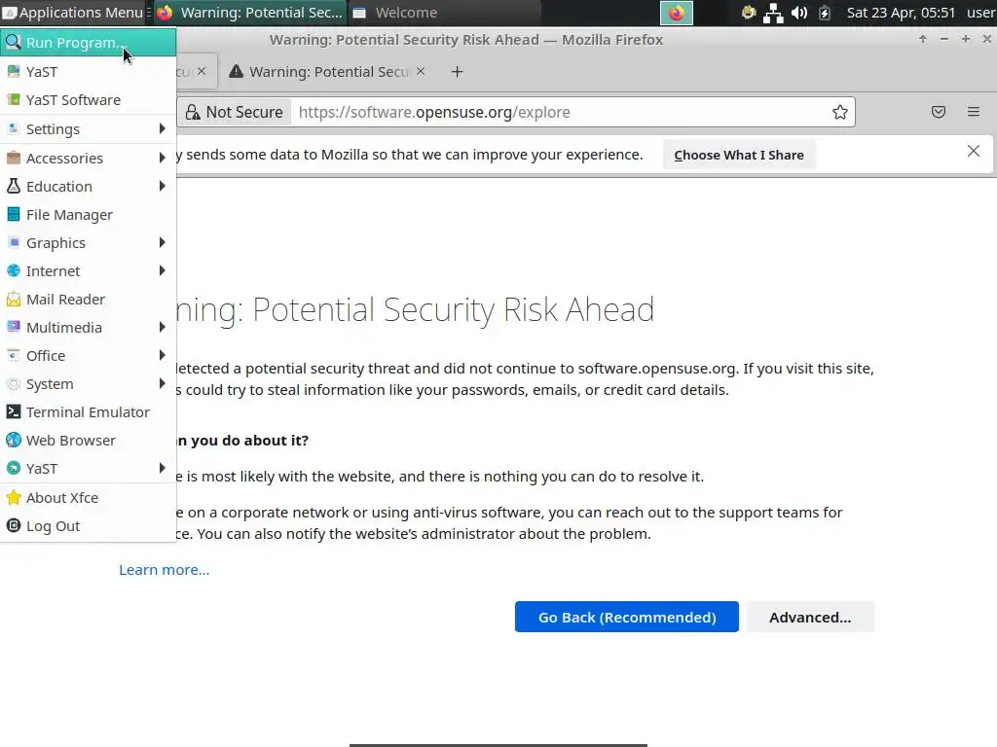This screenshot has height=747, width=997.
Task: Open the Pocket save icon in Firefox toolbar
Action: (x=939, y=112)
